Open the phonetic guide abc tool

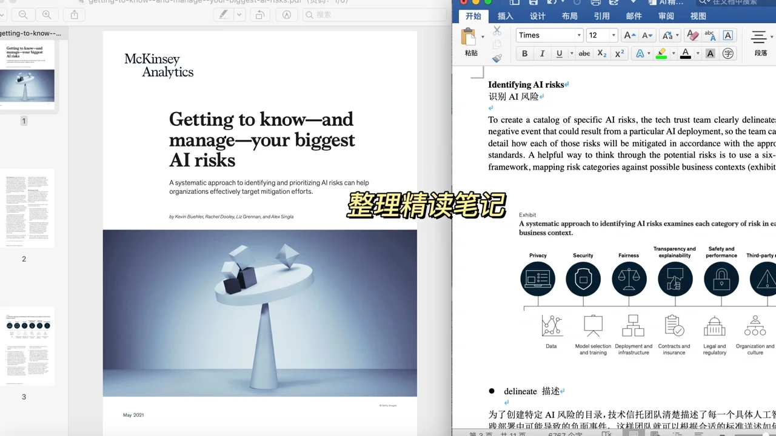pyautogui.click(x=710, y=36)
